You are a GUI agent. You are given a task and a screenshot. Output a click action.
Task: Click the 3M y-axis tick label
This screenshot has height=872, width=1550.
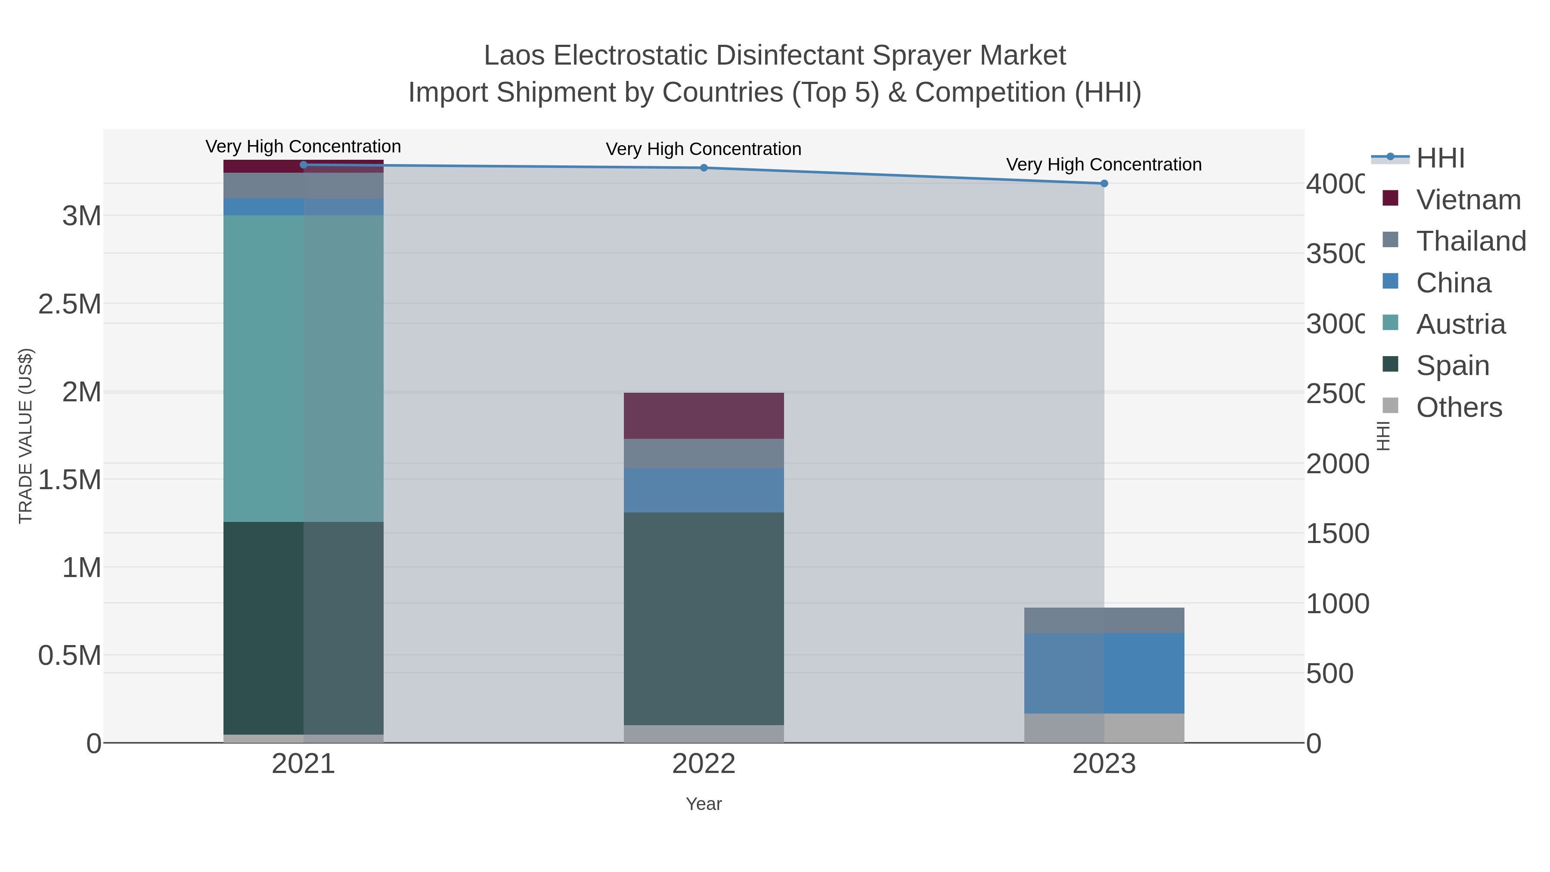(82, 216)
